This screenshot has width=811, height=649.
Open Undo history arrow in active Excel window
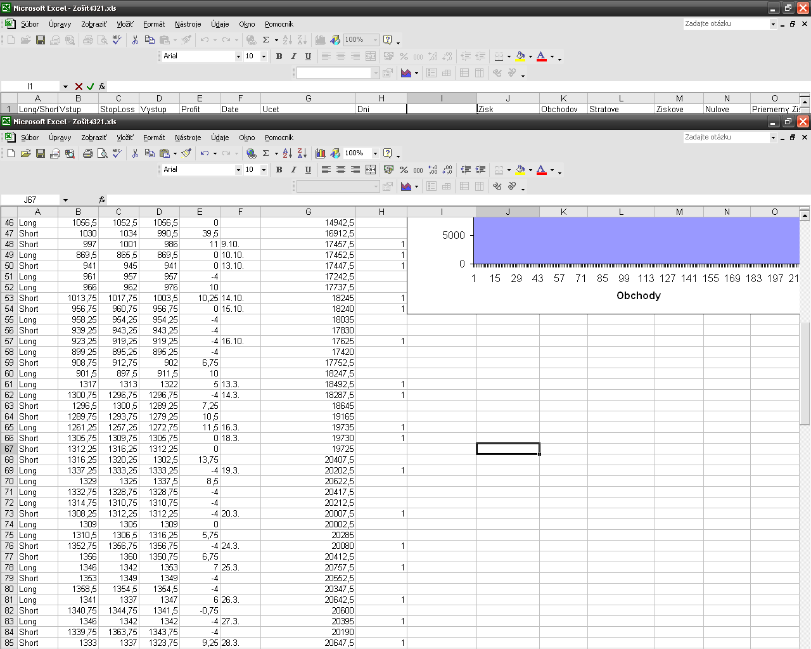point(215,153)
